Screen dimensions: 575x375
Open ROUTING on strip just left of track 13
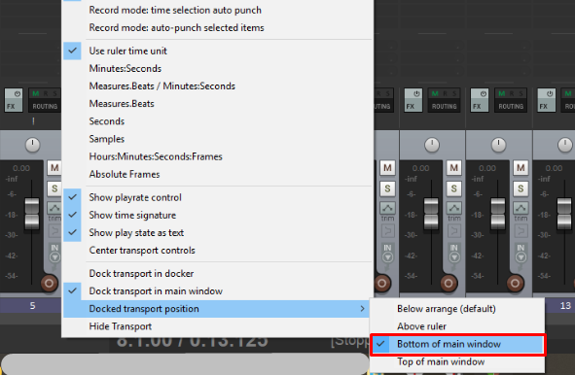(511, 106)
